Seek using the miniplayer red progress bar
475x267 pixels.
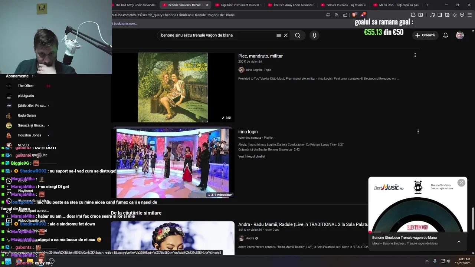tap(417, 233)
